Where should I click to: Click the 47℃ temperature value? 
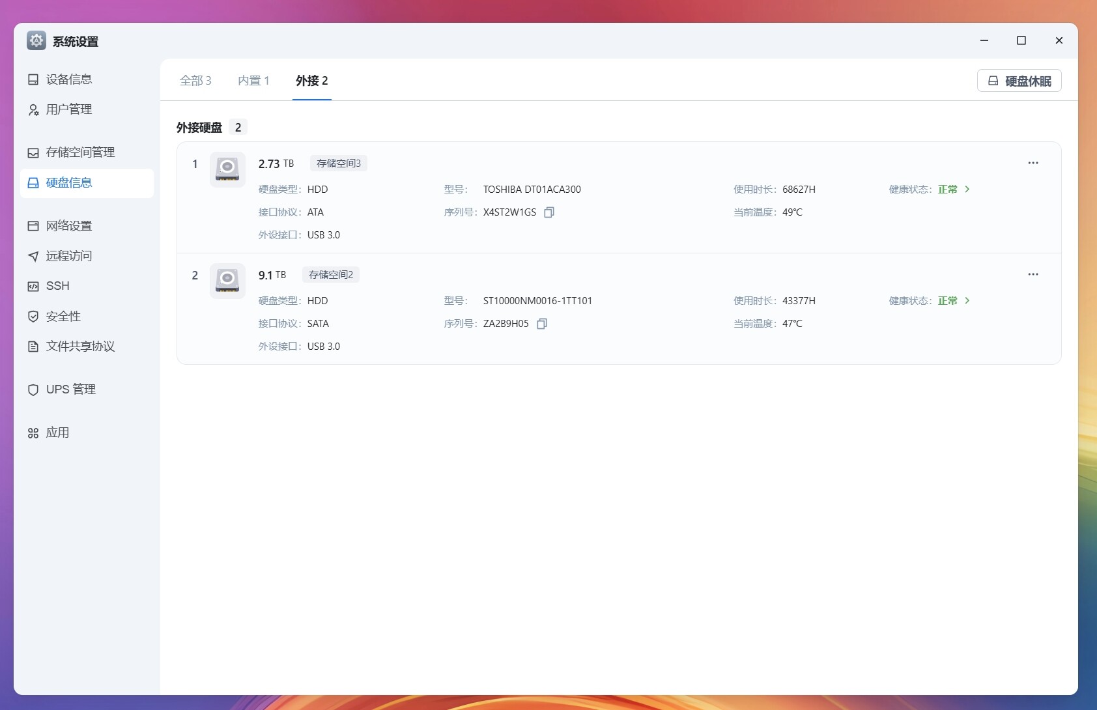(792, 324)
